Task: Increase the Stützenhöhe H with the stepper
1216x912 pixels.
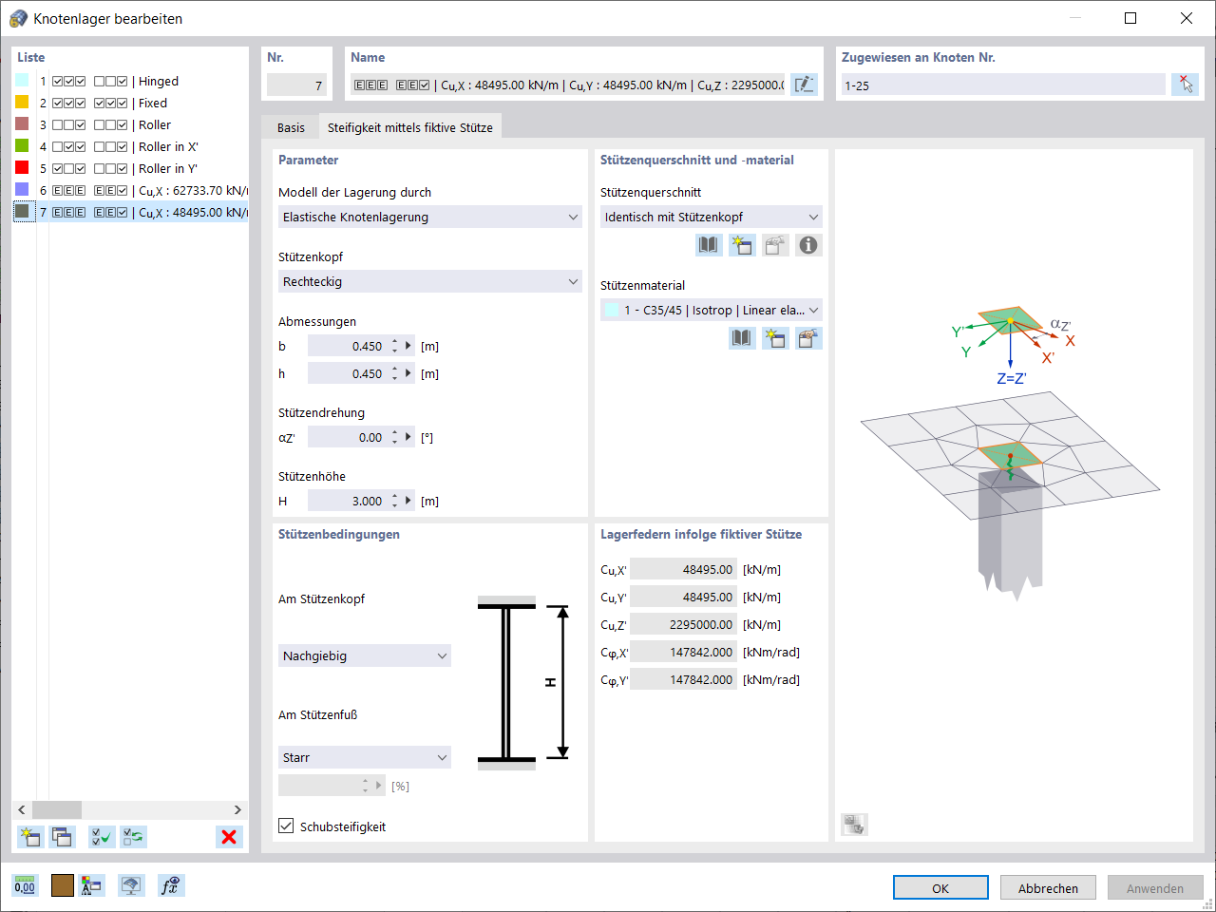Action: (x=394, y=497)
